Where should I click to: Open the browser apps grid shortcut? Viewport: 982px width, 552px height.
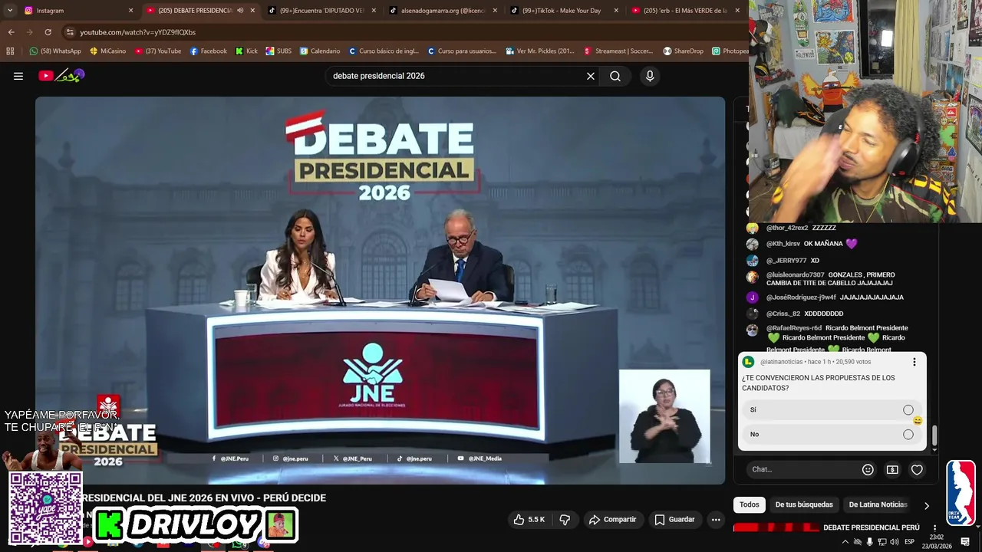(x=10, y=51)
